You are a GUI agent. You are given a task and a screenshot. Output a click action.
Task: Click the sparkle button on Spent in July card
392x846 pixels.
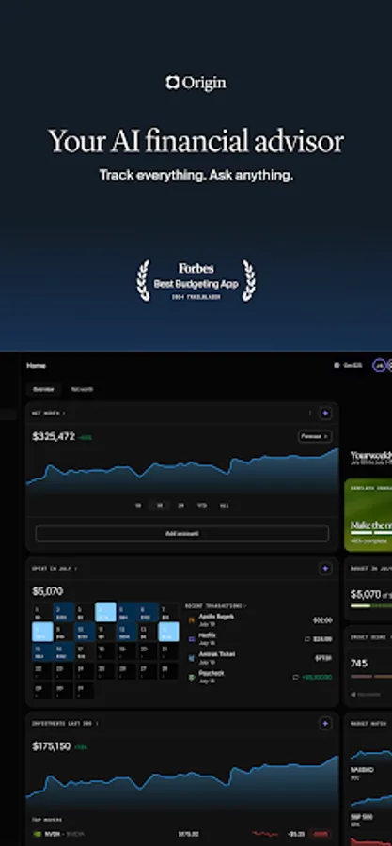(325, 568)
